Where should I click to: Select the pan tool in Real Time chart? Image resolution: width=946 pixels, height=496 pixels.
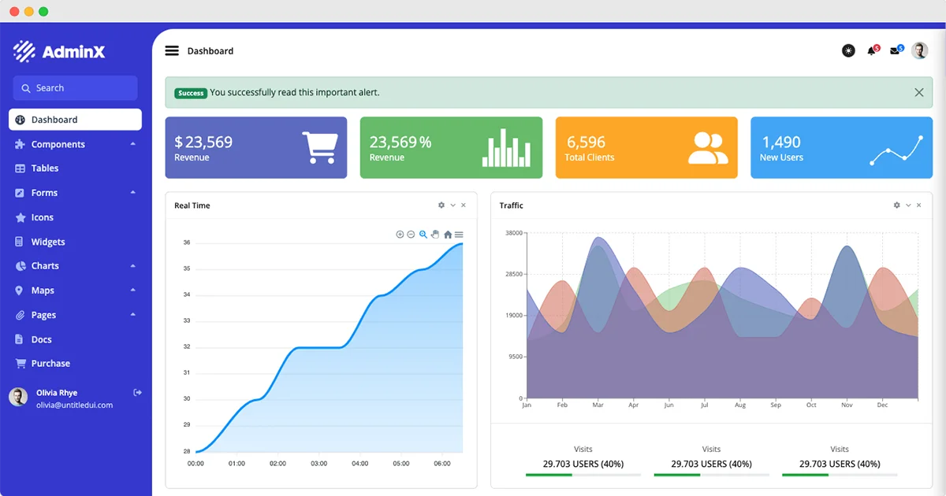[434, 234]
